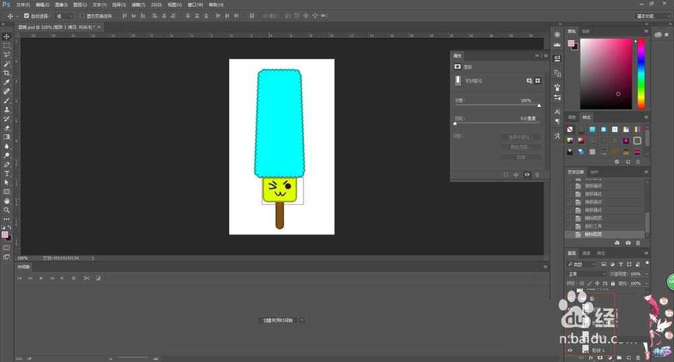Select the Crop tool
Image resolution: width=674 pixels, height=362 pixels.
coord(7,73)
